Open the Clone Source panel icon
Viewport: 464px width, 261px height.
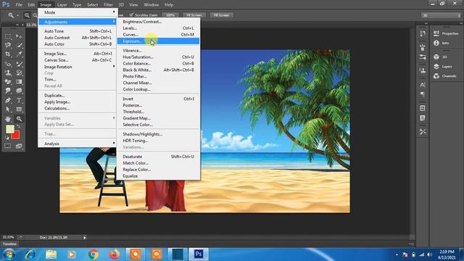[423, 70]
